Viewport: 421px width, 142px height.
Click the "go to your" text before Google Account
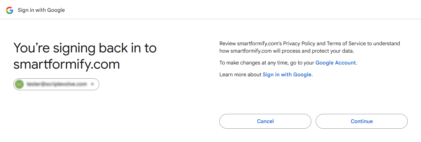coord(302,63)
